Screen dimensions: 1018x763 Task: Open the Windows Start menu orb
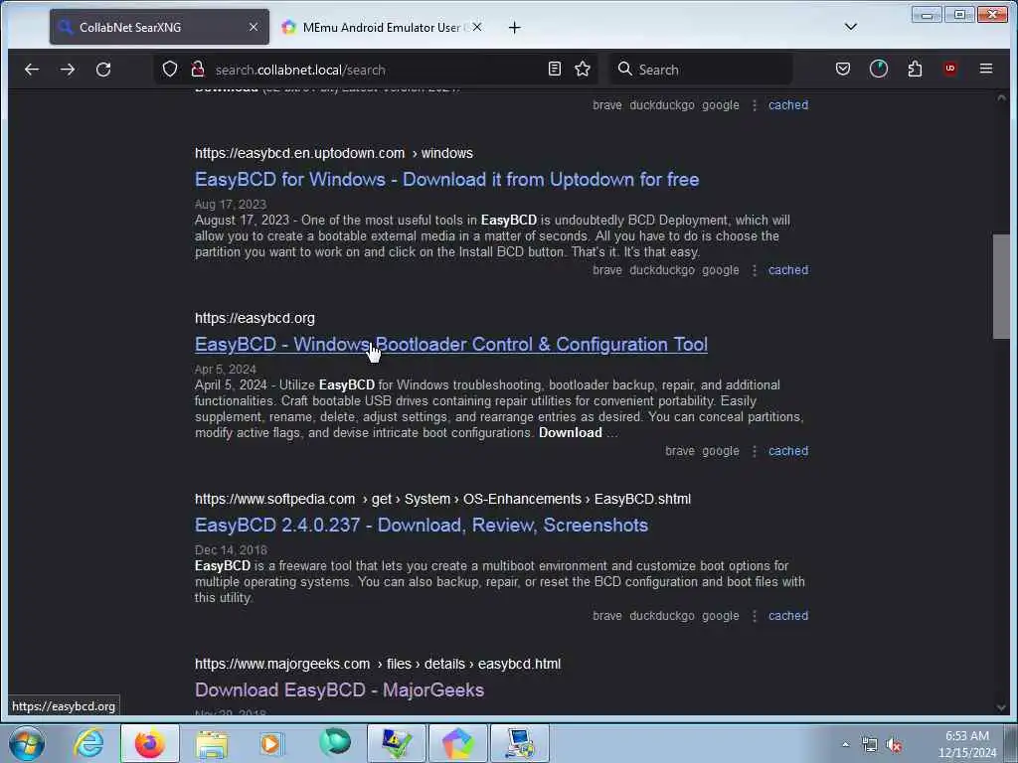click(x=26, y=743)
